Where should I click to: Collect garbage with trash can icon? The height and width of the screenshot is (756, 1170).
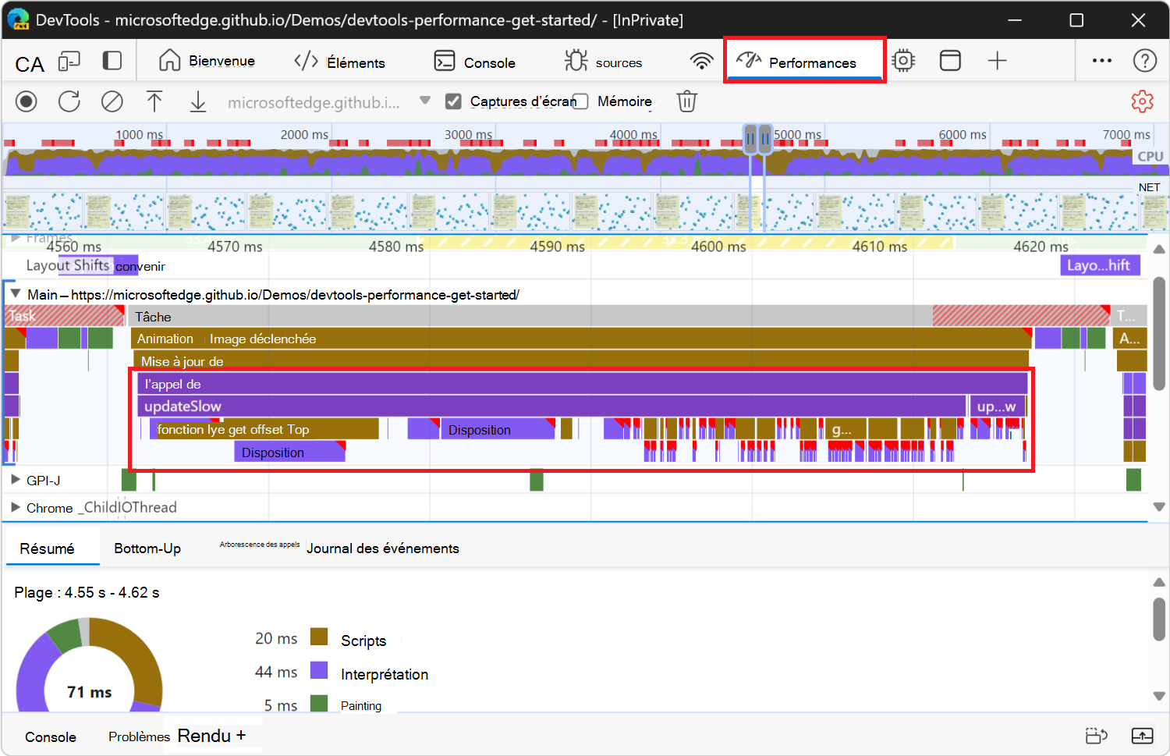point(686,101)
